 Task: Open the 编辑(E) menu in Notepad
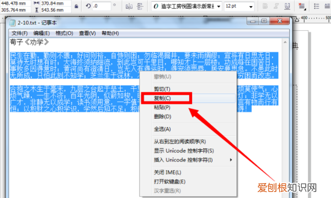tap(41, 33)
